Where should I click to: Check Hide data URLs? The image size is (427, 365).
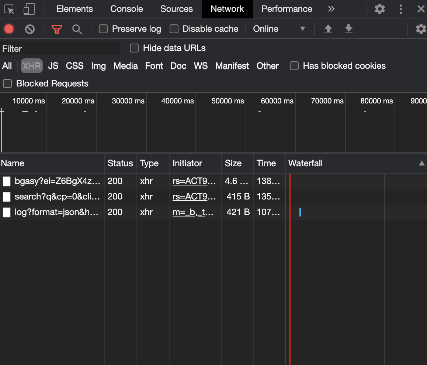(x=134, y=48)
